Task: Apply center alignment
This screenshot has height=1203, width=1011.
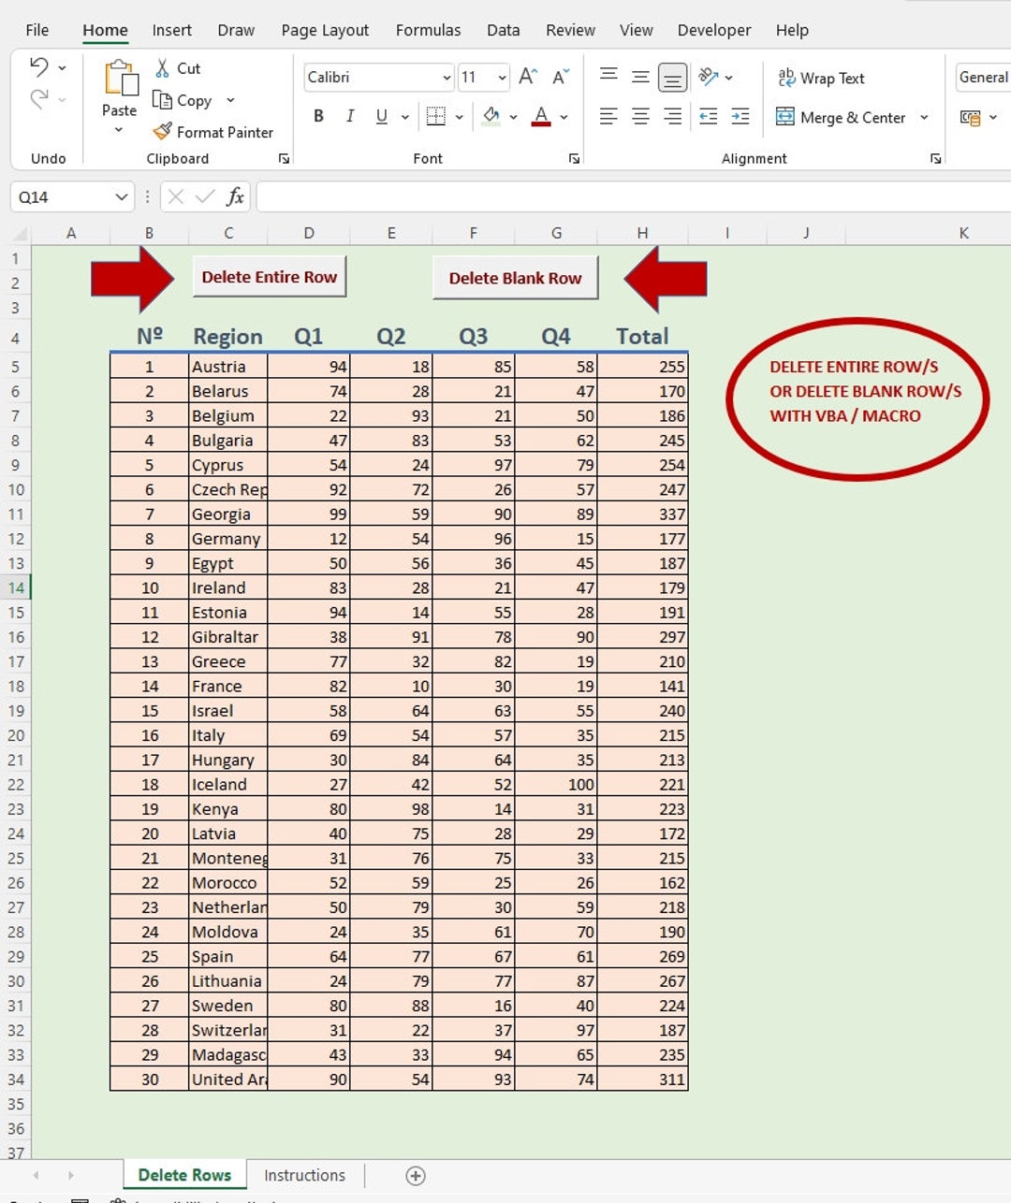Action: [640, 116]
